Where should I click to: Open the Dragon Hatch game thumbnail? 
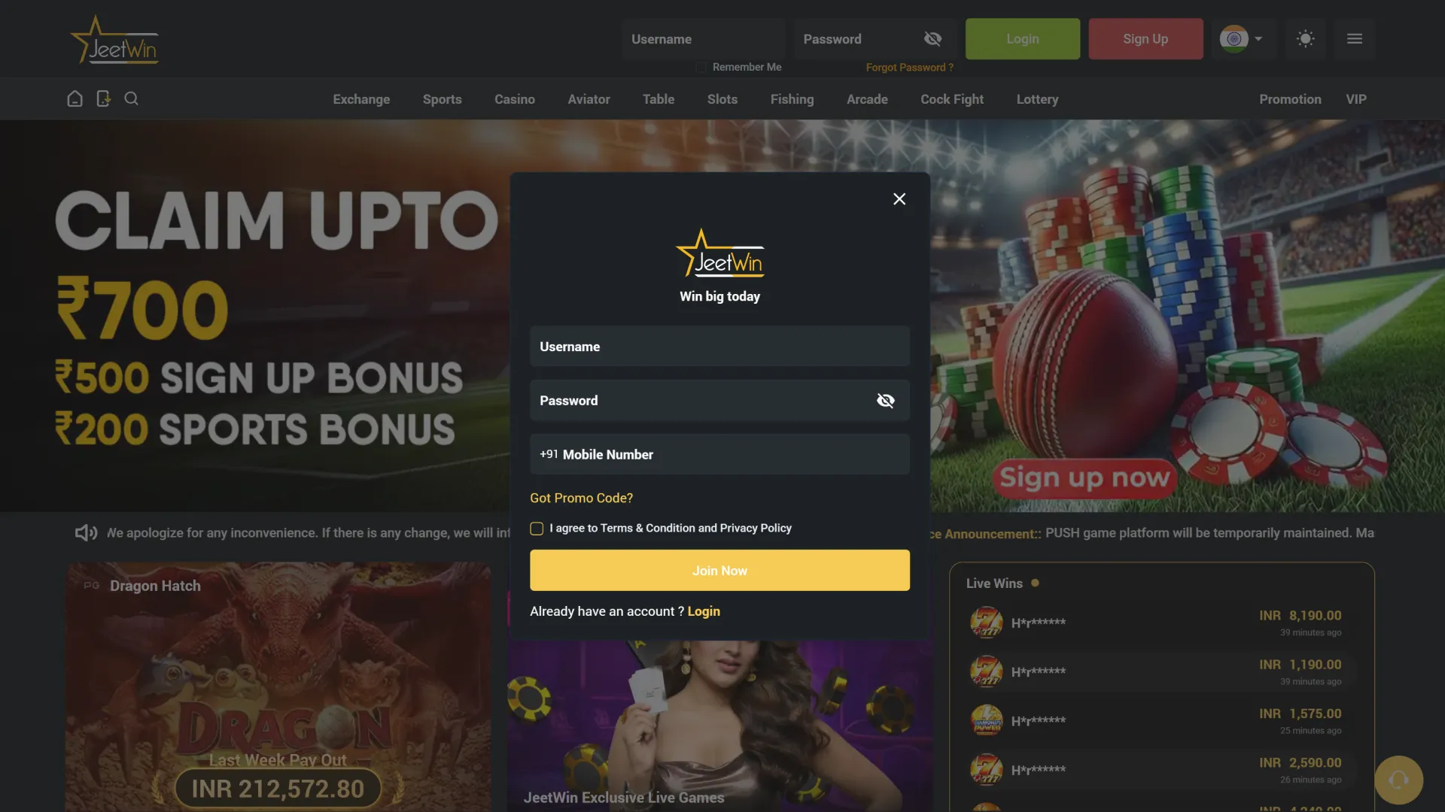pos(278,686)
